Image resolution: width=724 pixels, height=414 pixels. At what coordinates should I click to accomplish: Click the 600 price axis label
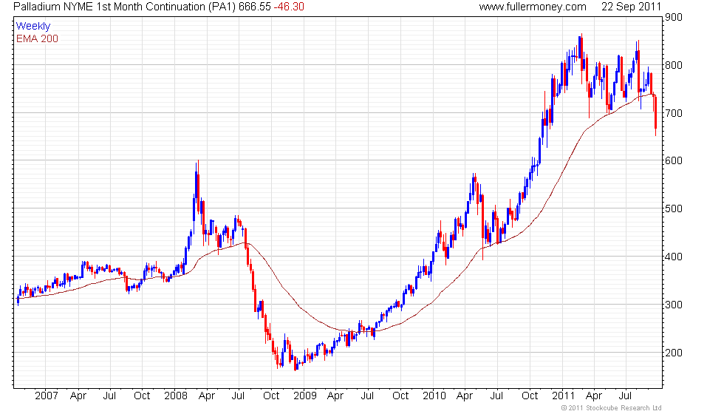point(674,161)
